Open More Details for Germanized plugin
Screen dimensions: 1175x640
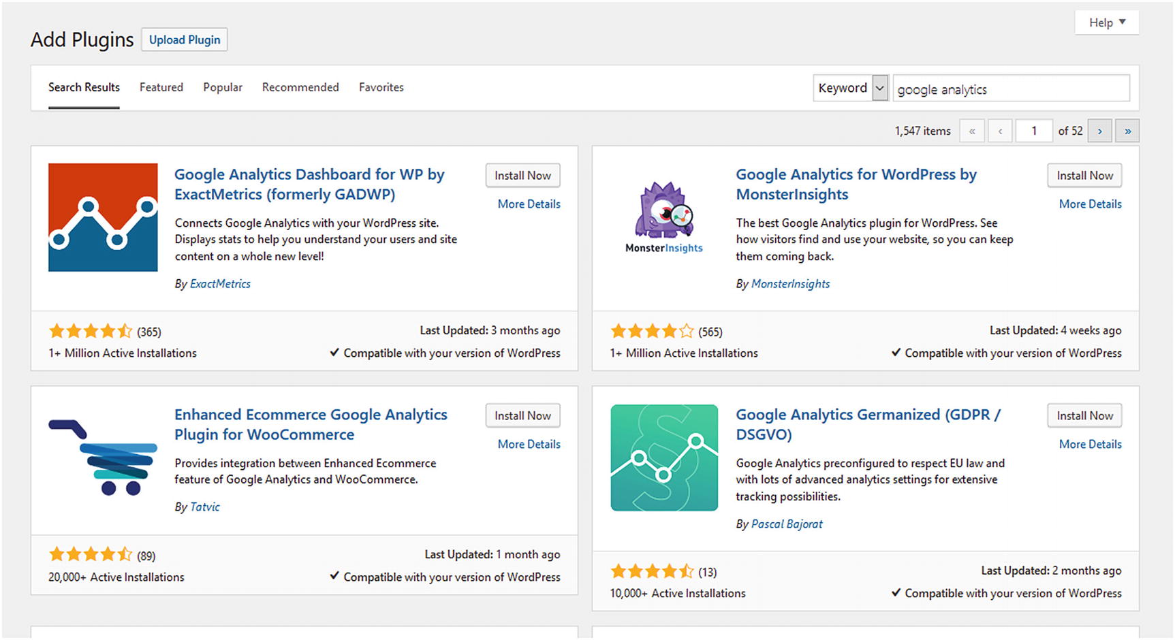pyautogui.click(x=1090, y=444)
